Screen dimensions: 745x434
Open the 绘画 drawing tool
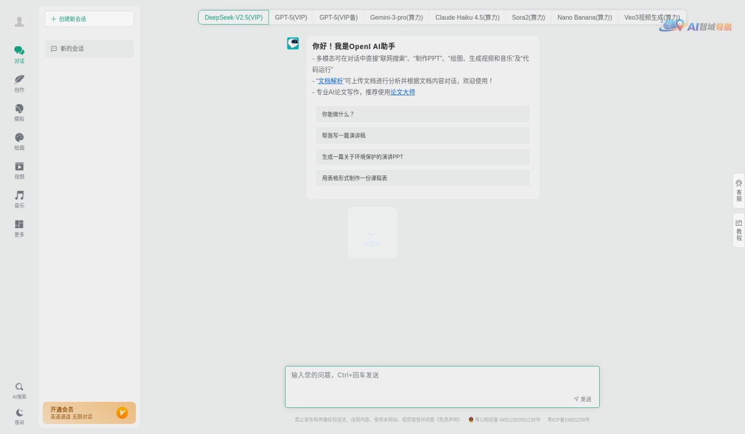19,141
